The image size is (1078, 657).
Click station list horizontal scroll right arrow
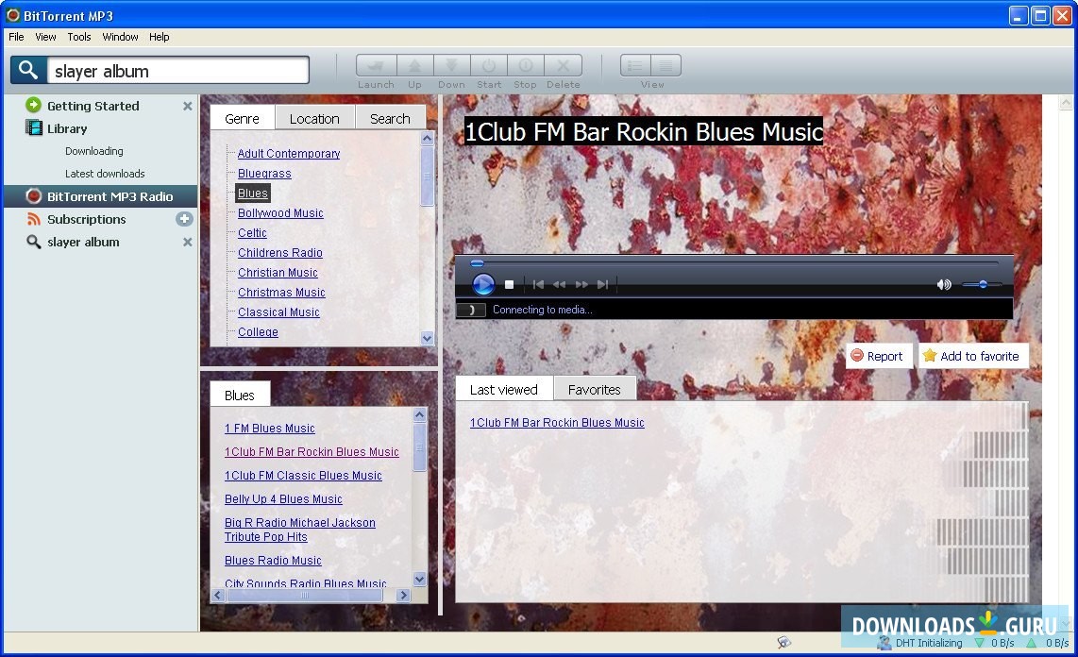404,595
